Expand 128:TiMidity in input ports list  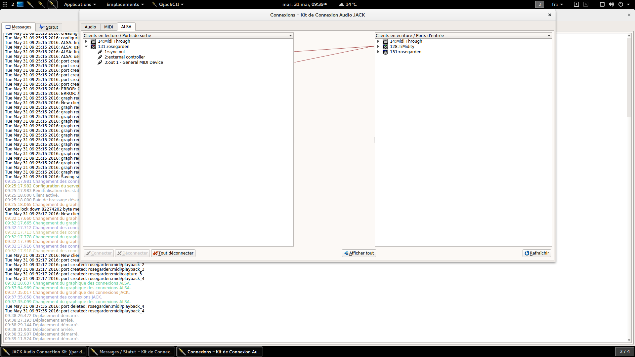[378, 47]
